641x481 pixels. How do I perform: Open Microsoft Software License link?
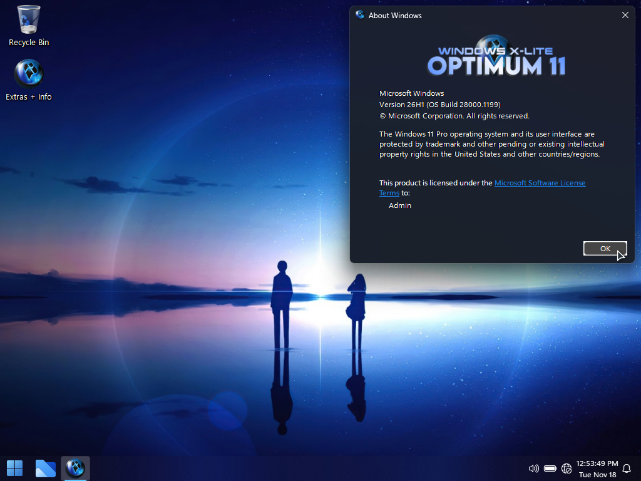[x=540, y=183]
